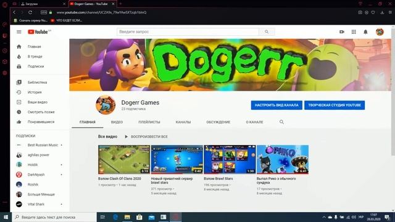Open the Все видео section link
Viewport: 395px width, 222px height.
(x=107, y=137)
